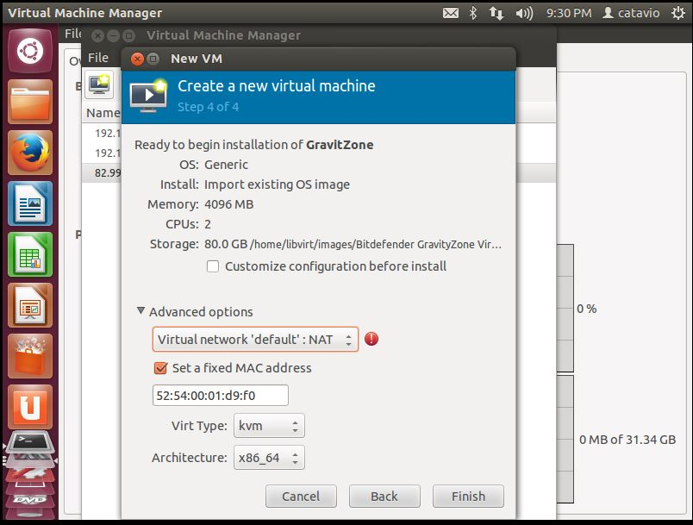Click Finish to create the VM
The width and height of the screenshot is (693, 525).
tap(468, 496)
